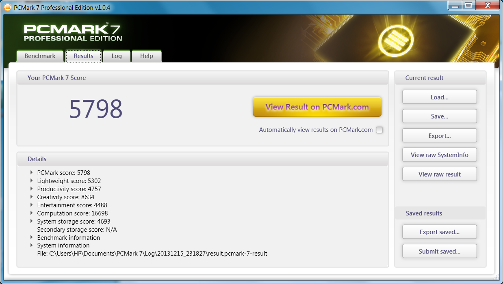
Task: Click the Secondary storage score: N/A text
Action: coord(77,230)
